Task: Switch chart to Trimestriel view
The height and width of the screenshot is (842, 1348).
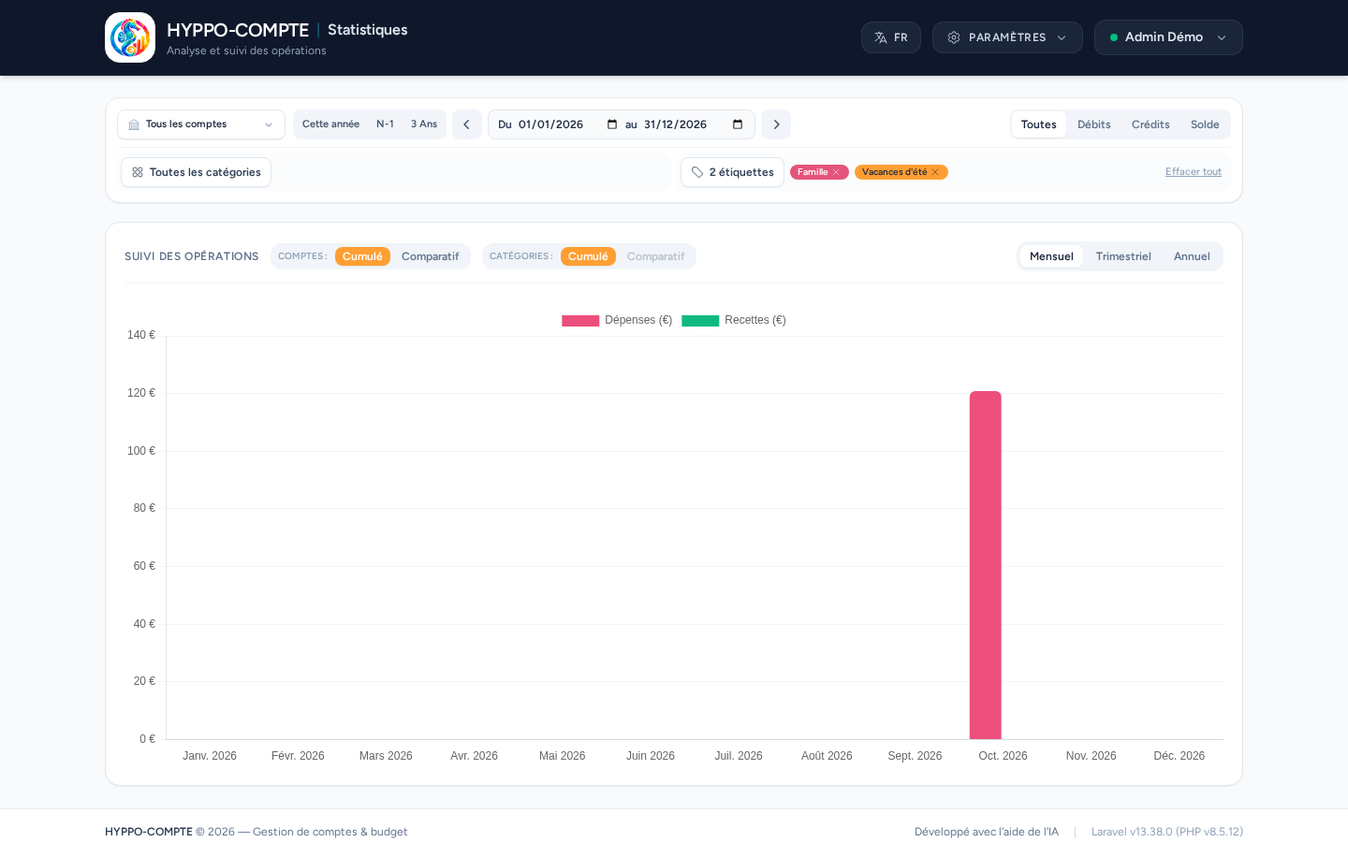Action: [x=1123, y=256]
